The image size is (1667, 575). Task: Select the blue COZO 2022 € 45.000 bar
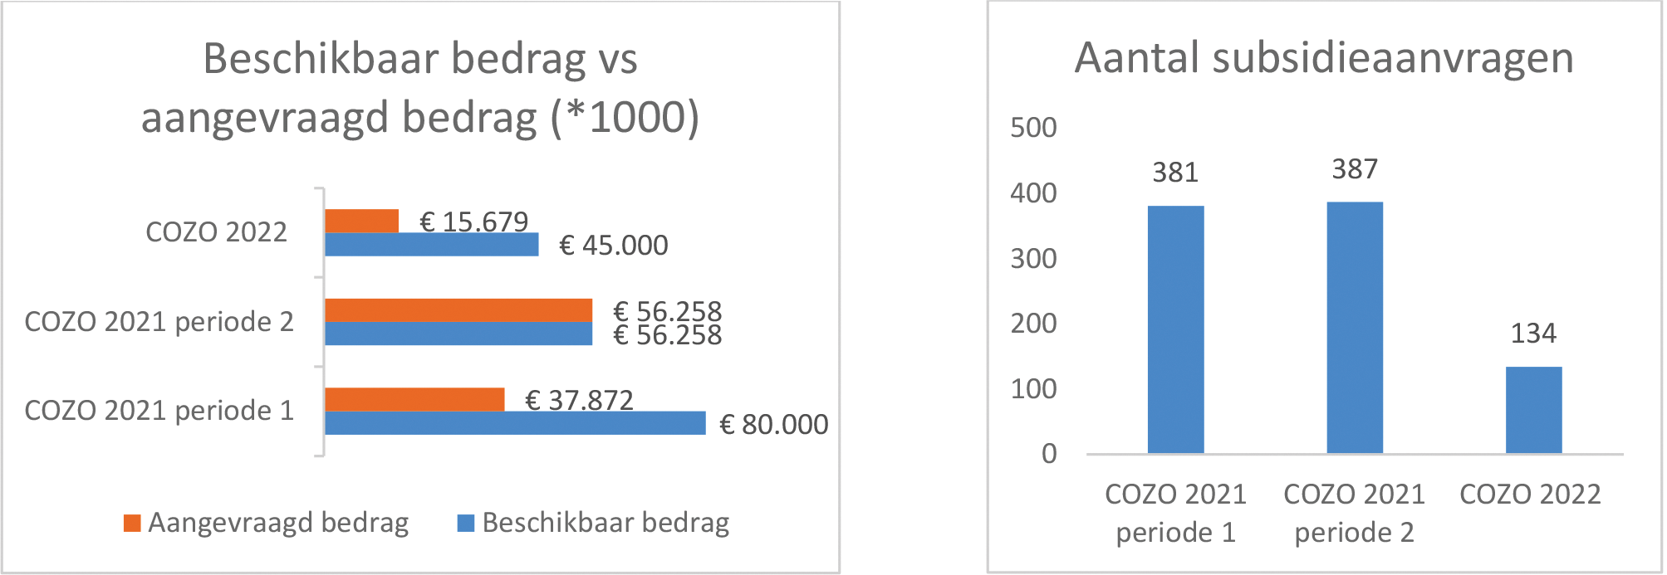pyautogui.click(x=431, y=245)
